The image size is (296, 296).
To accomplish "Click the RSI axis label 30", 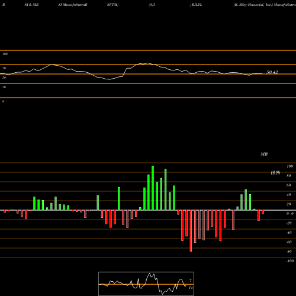I will pyautogui.click(x=4, y=87).
